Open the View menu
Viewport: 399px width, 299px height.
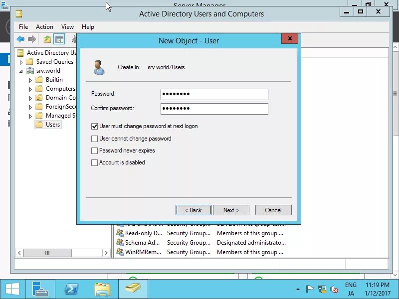[x=67, y=27]
